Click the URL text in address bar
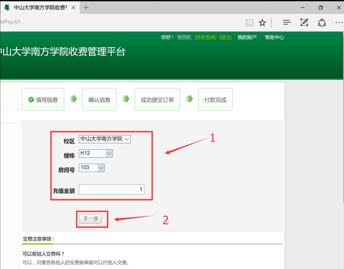The width and height of the screenshot is (344, 269). pyautogui.click(x=10, y=22)
